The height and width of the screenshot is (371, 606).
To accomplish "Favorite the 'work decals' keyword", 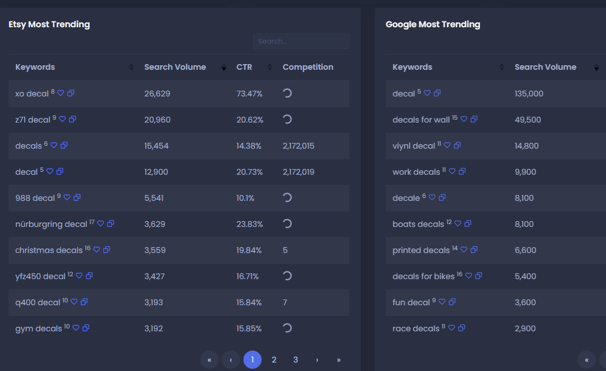I will pos(452,171).
